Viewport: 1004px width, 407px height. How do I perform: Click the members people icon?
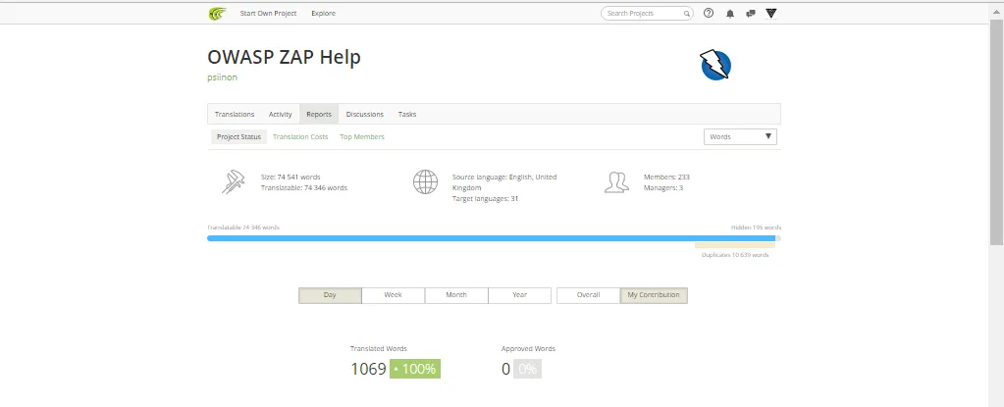tap(616, 181)
